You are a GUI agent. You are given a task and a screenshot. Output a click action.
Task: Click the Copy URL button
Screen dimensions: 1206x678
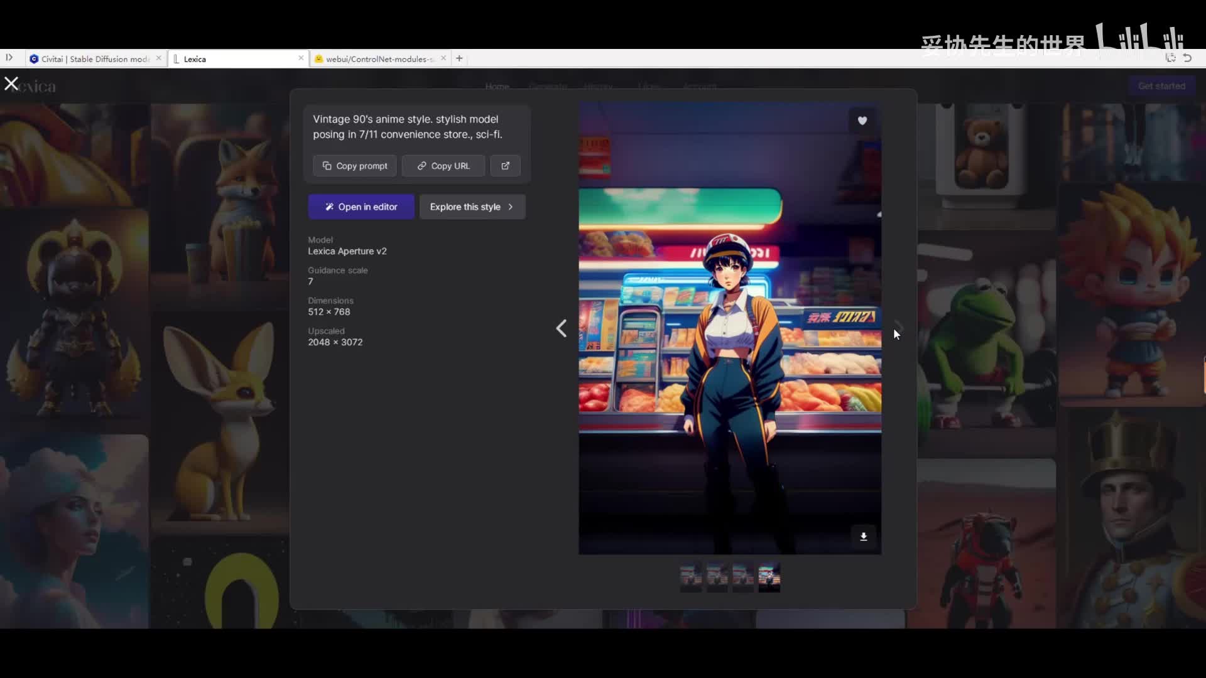(x=443, y=166)
